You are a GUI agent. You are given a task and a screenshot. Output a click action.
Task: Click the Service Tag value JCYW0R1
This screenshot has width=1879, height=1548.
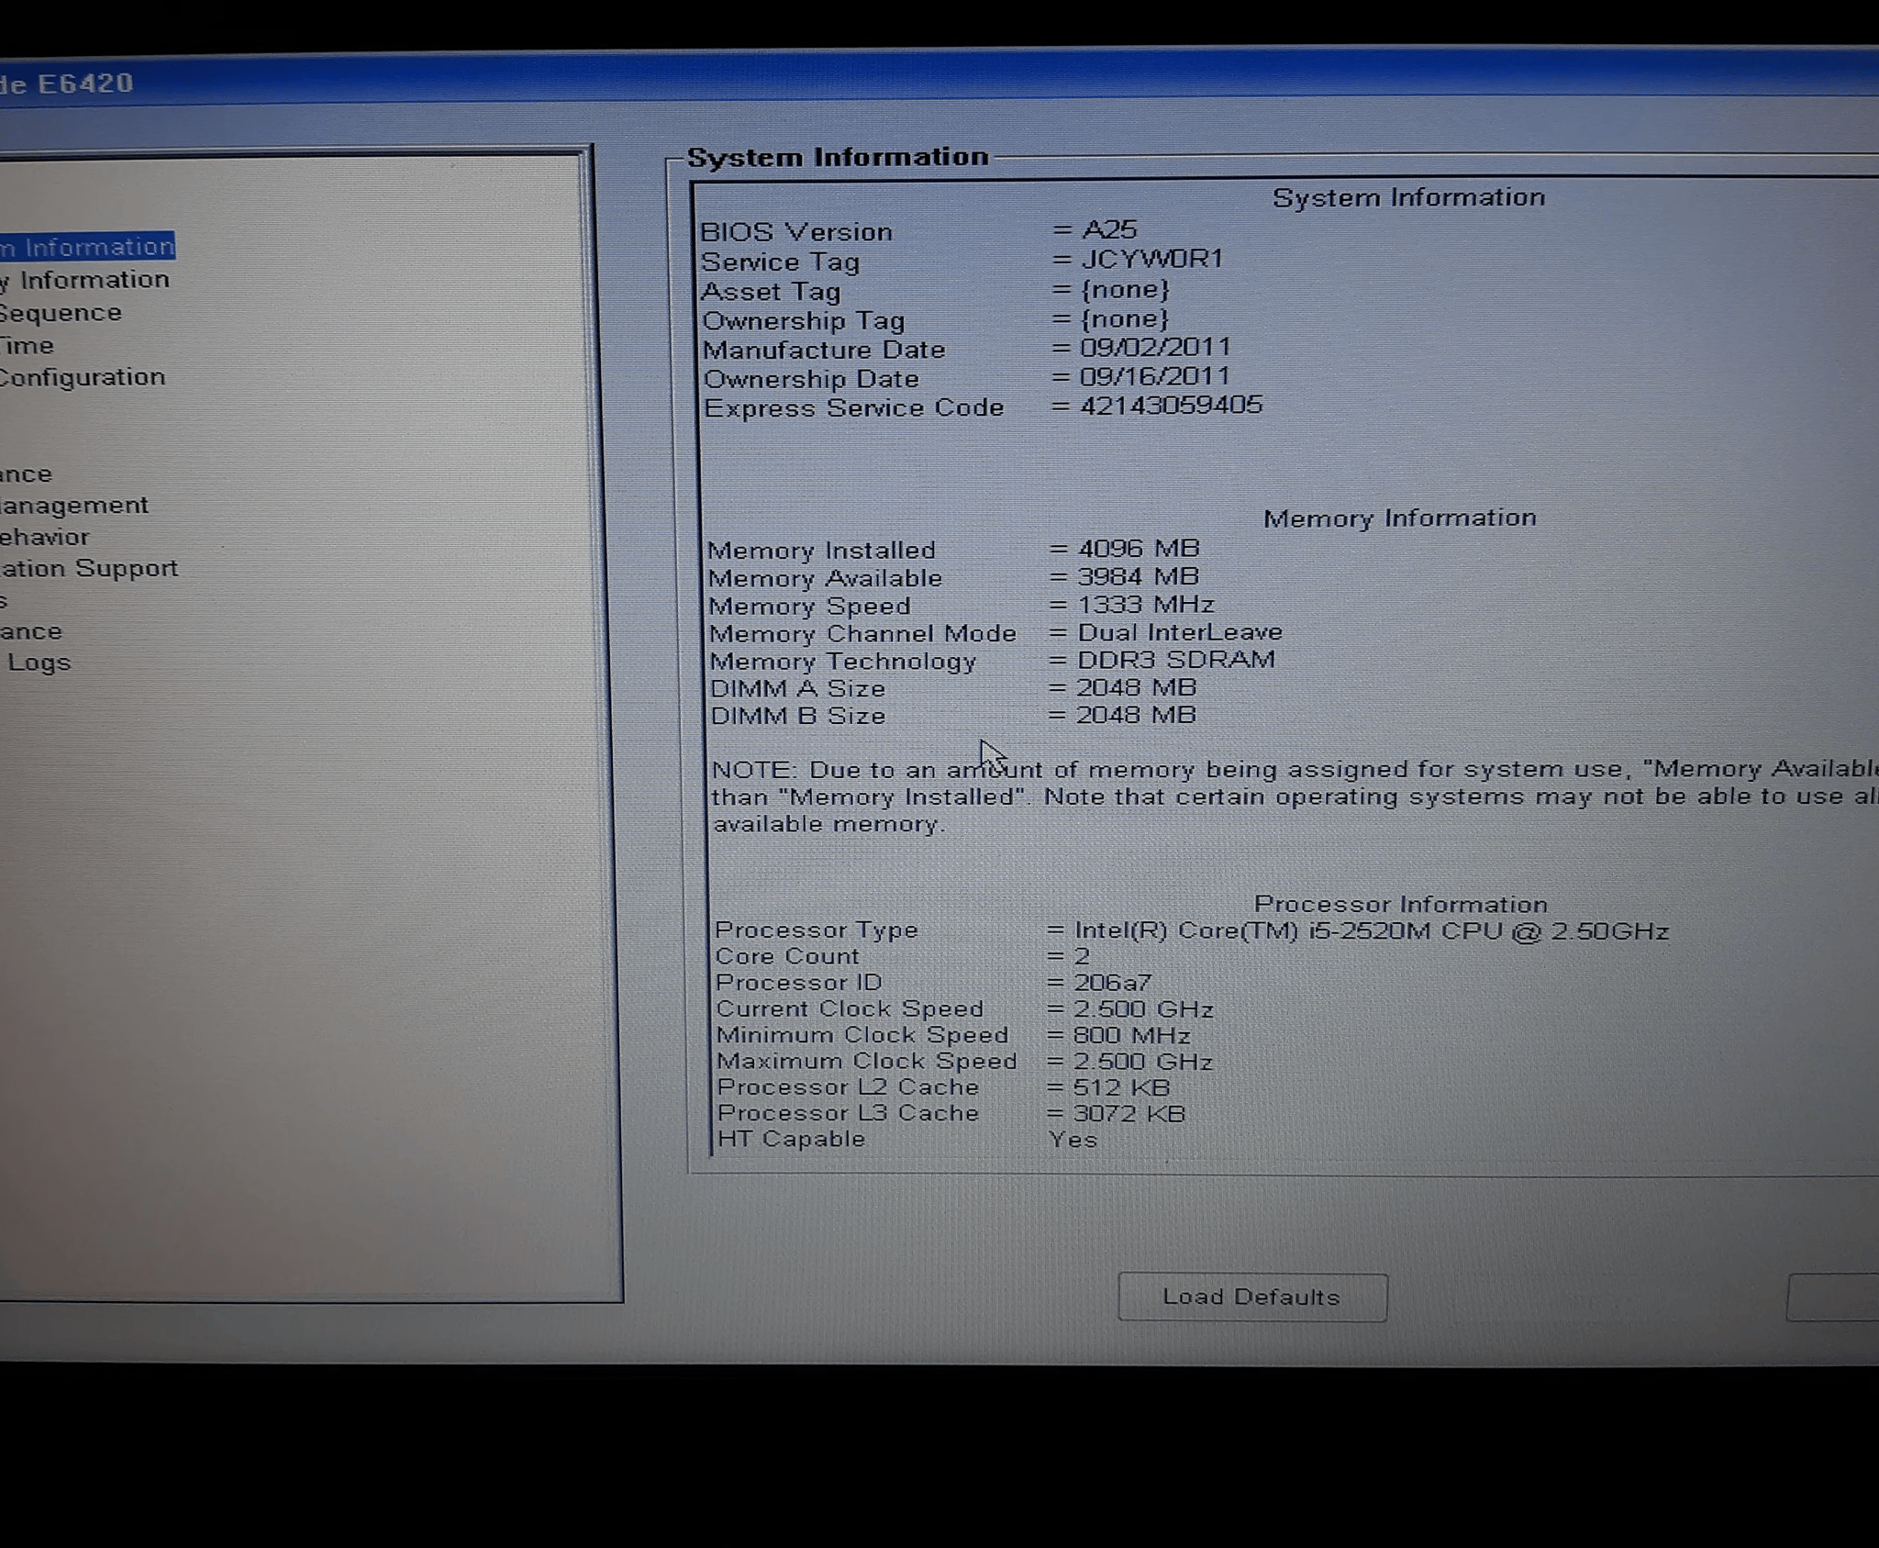click(1152, 259)
